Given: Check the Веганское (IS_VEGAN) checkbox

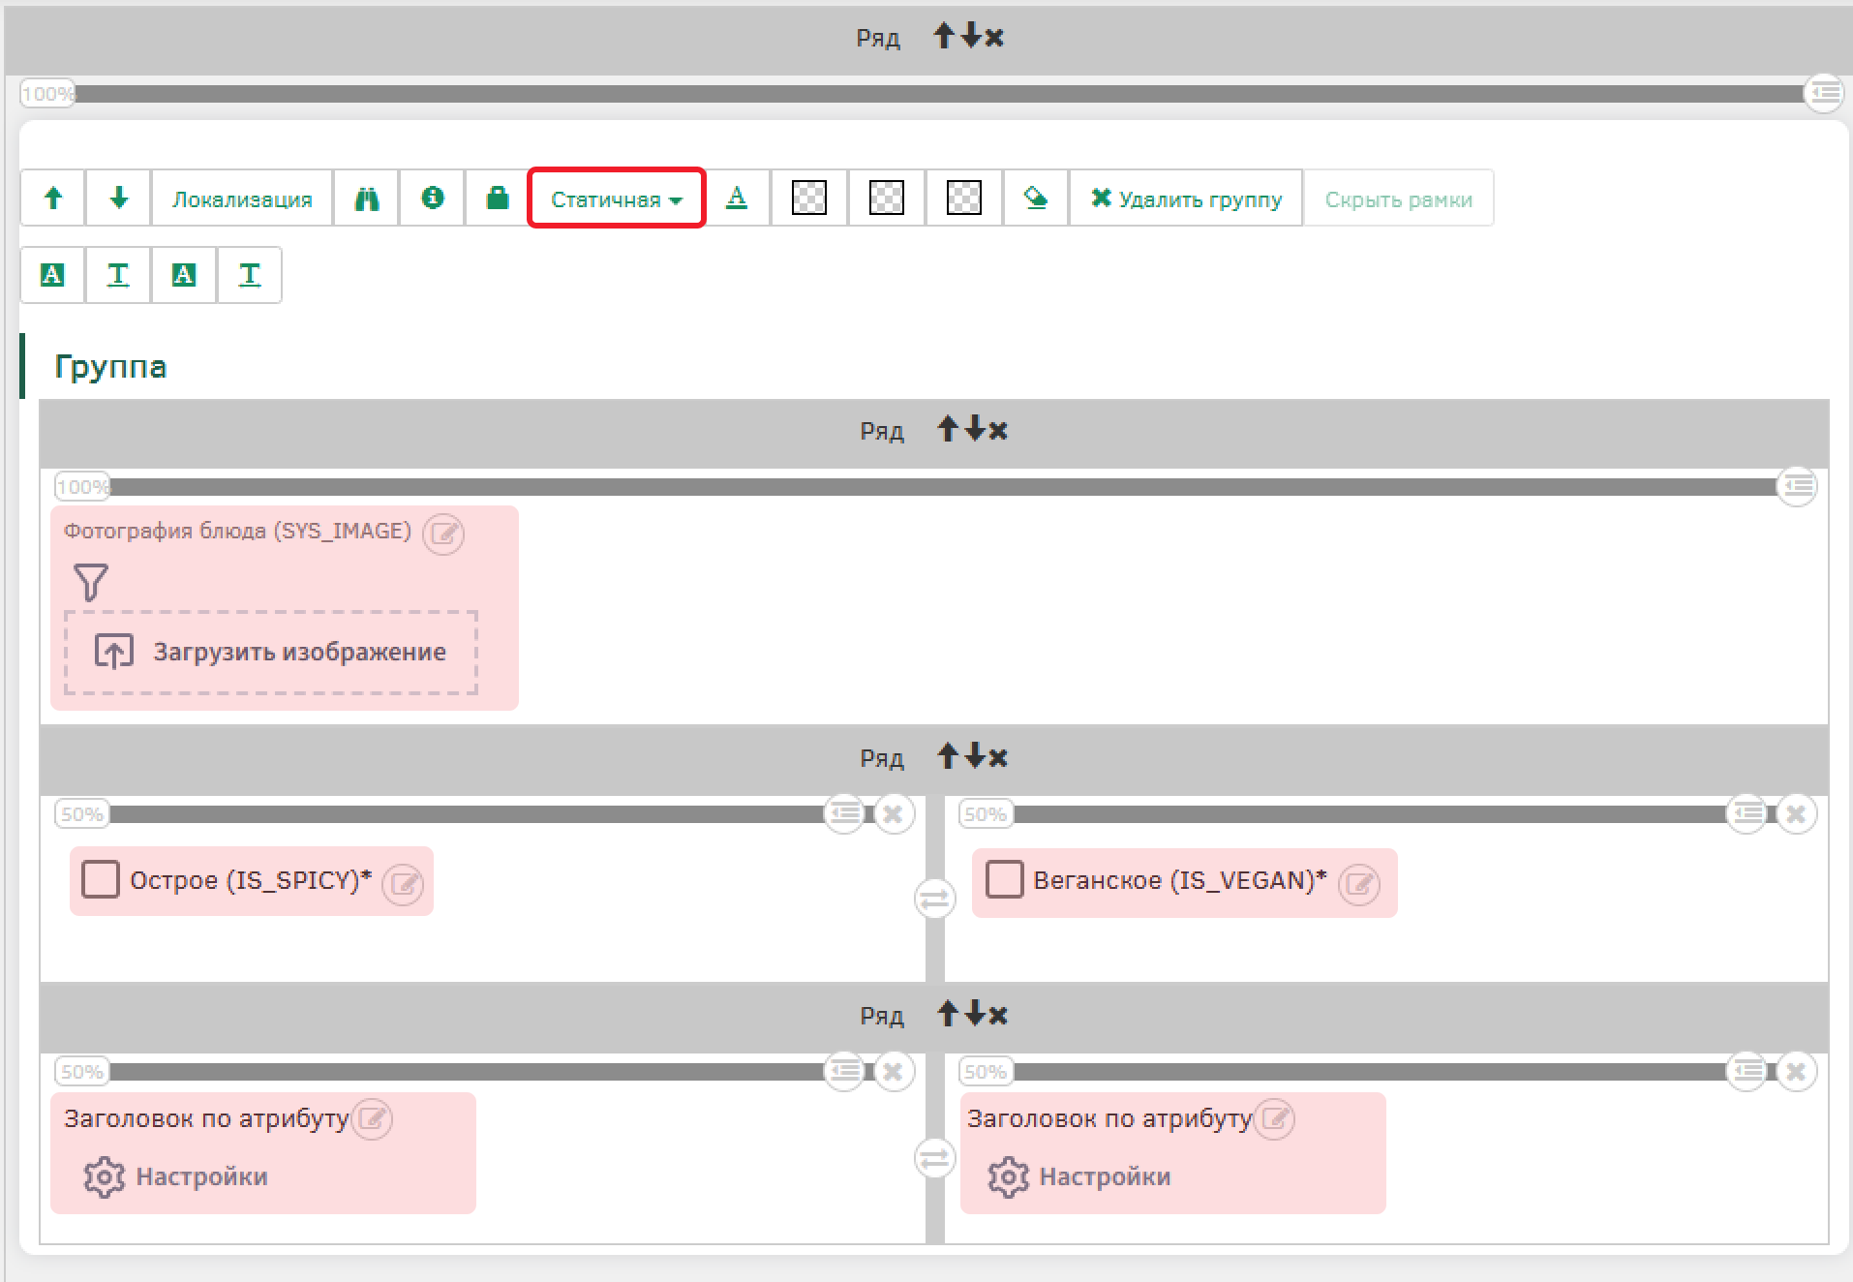Looking at the screenshot, I should pyautogui.click(x=1004, y=880).
